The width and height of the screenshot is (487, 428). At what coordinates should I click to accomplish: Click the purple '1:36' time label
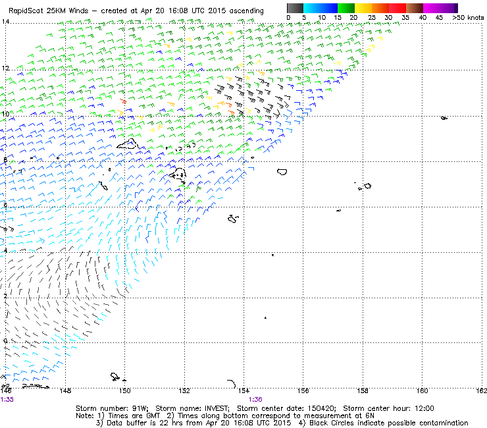[255, 400]
